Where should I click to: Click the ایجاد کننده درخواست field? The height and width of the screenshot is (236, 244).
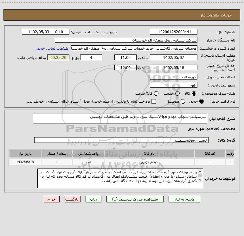pyautogui.click(x=134, y=48)
